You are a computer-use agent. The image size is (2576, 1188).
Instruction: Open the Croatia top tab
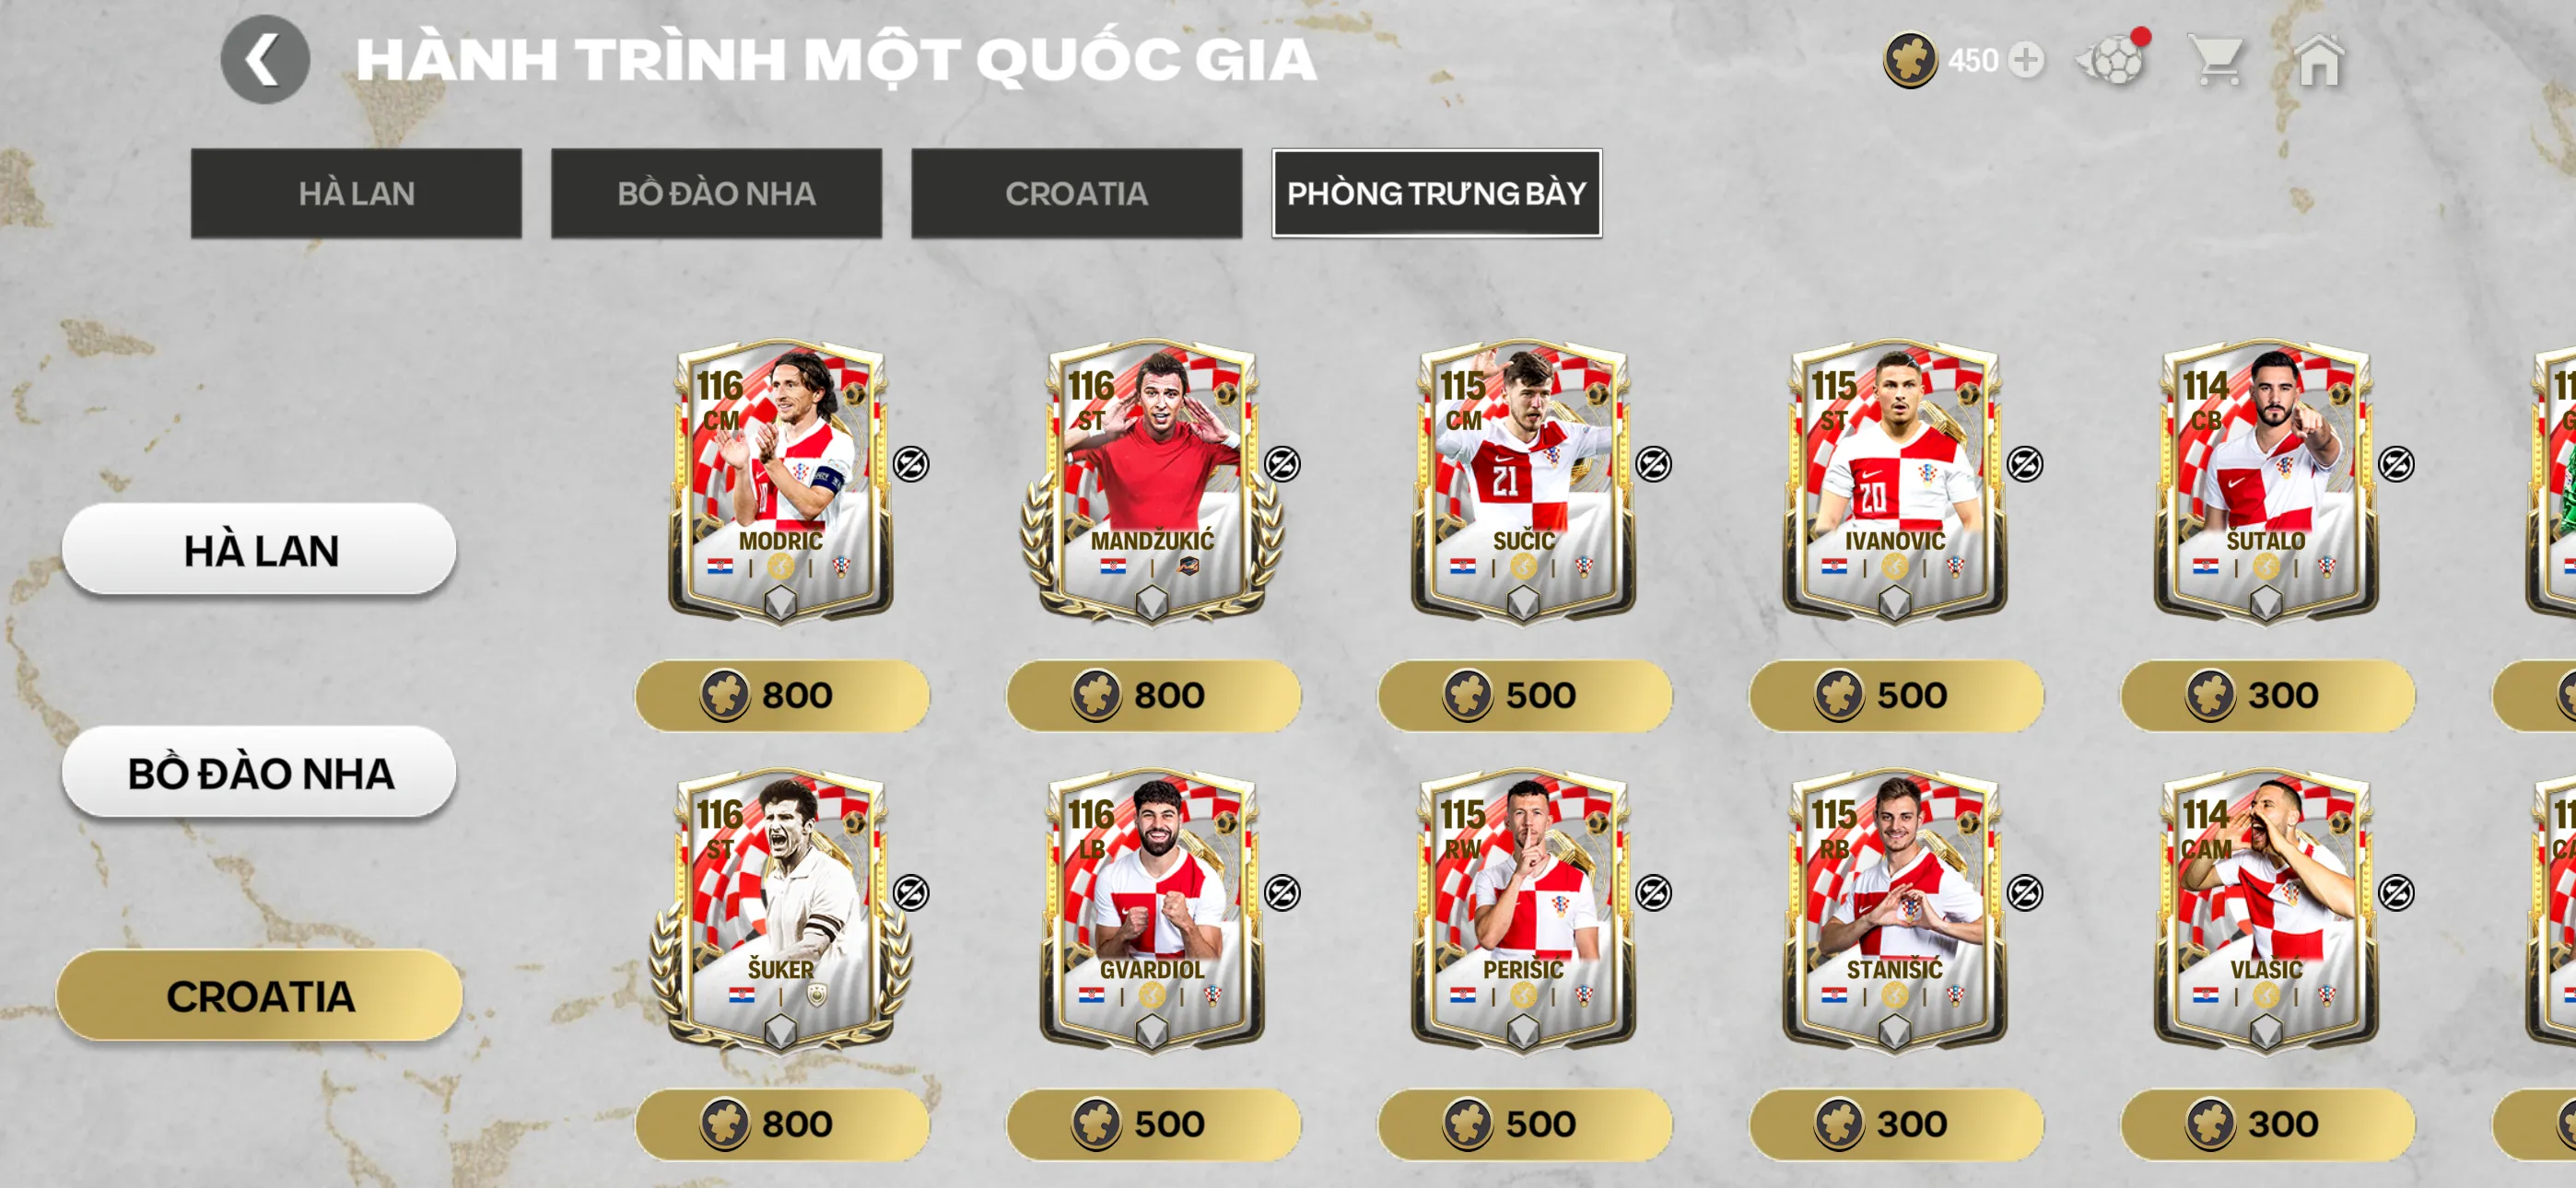pyautogui.click(x=1076, y=193)
